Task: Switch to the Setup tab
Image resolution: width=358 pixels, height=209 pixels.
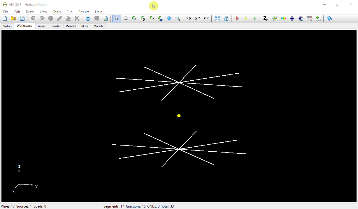Action: [7, 26]
